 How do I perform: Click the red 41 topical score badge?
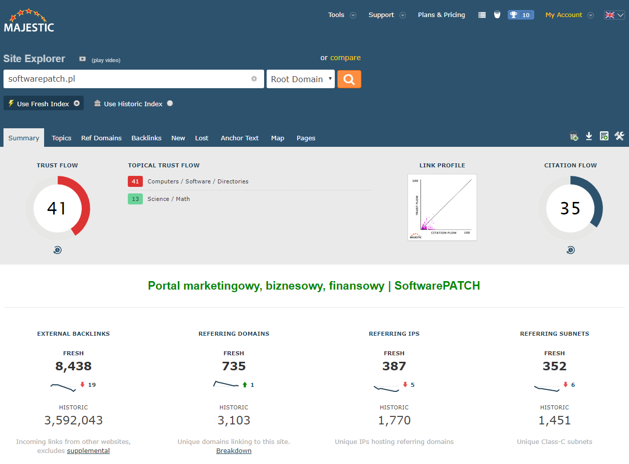coord(135,181)
